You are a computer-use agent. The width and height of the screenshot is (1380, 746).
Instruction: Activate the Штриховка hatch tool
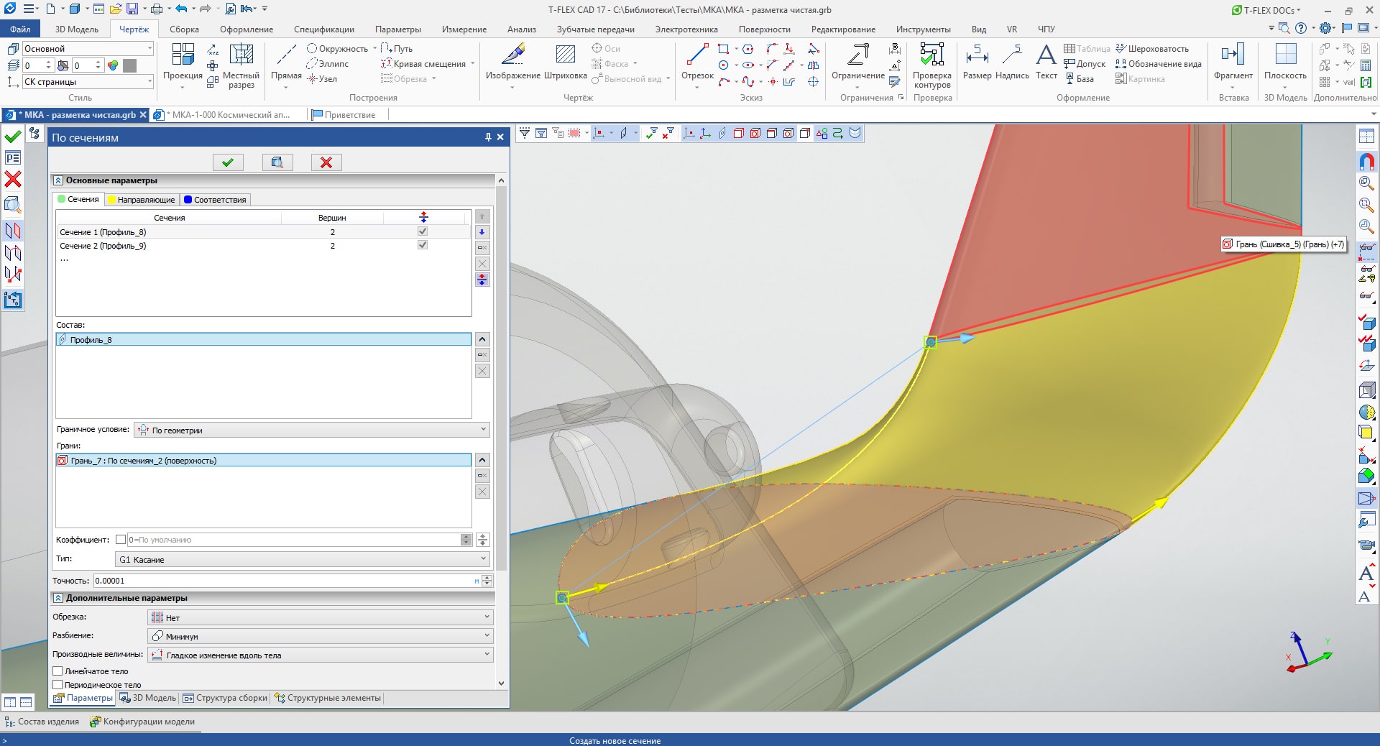coord(566,63)
